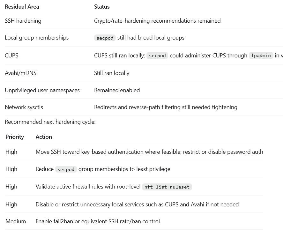Viewport: 283px width, 230px height.
Task: Click the secpod code tag in Local group memberships row
Action: (105, 38)
